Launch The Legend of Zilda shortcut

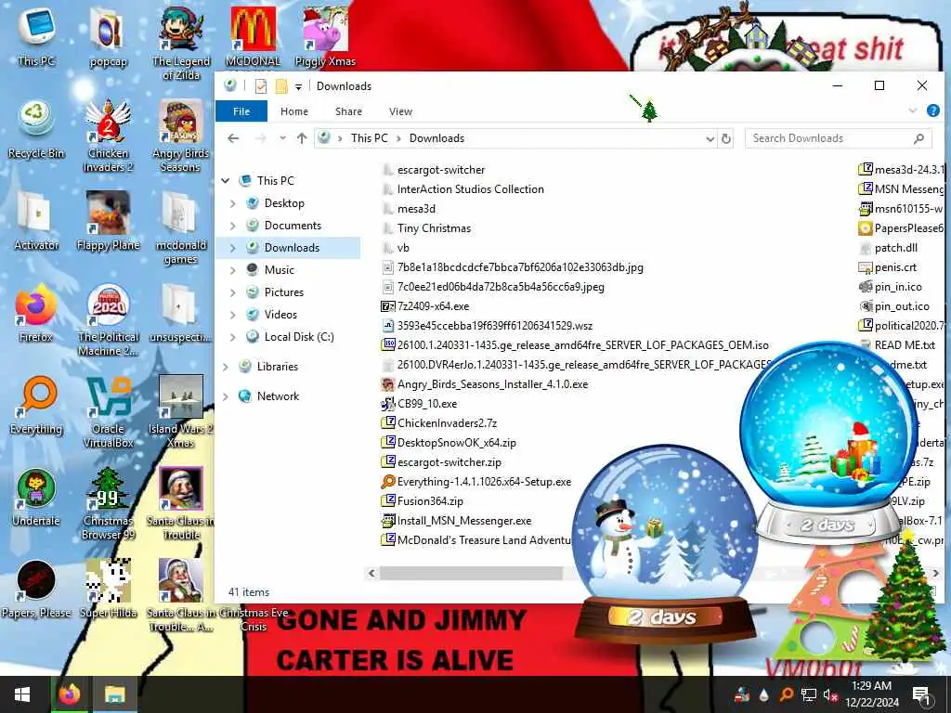point(181,43)
